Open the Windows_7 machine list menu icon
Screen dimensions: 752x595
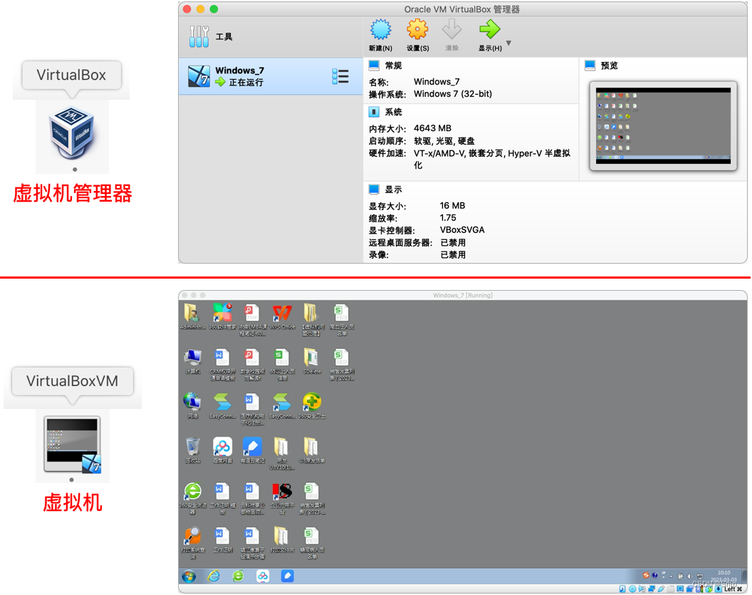(340, 76)
